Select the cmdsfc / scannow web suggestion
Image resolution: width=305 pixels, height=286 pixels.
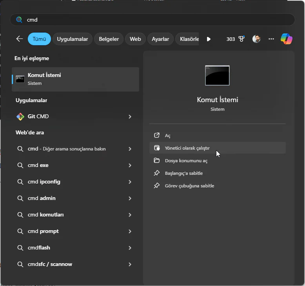pyautogui.click(x=76, y=264)
